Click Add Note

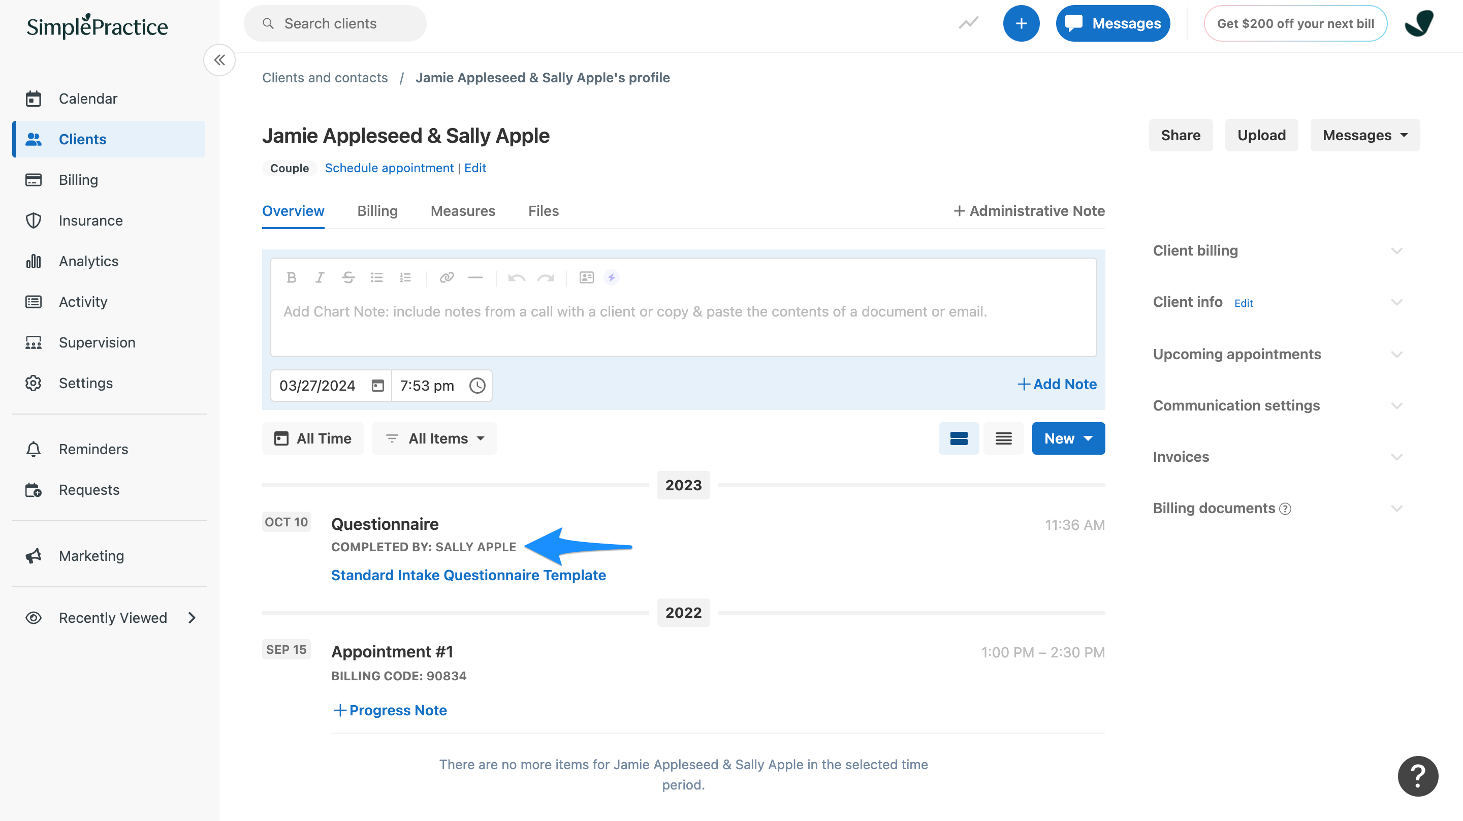pyautogui.click(x=1057, y=384)
